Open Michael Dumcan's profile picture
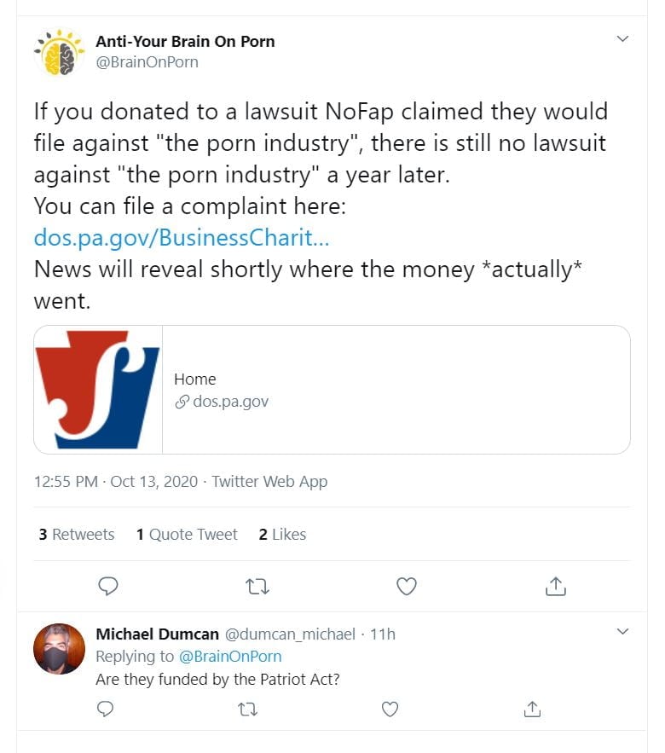 coord(60,649)
